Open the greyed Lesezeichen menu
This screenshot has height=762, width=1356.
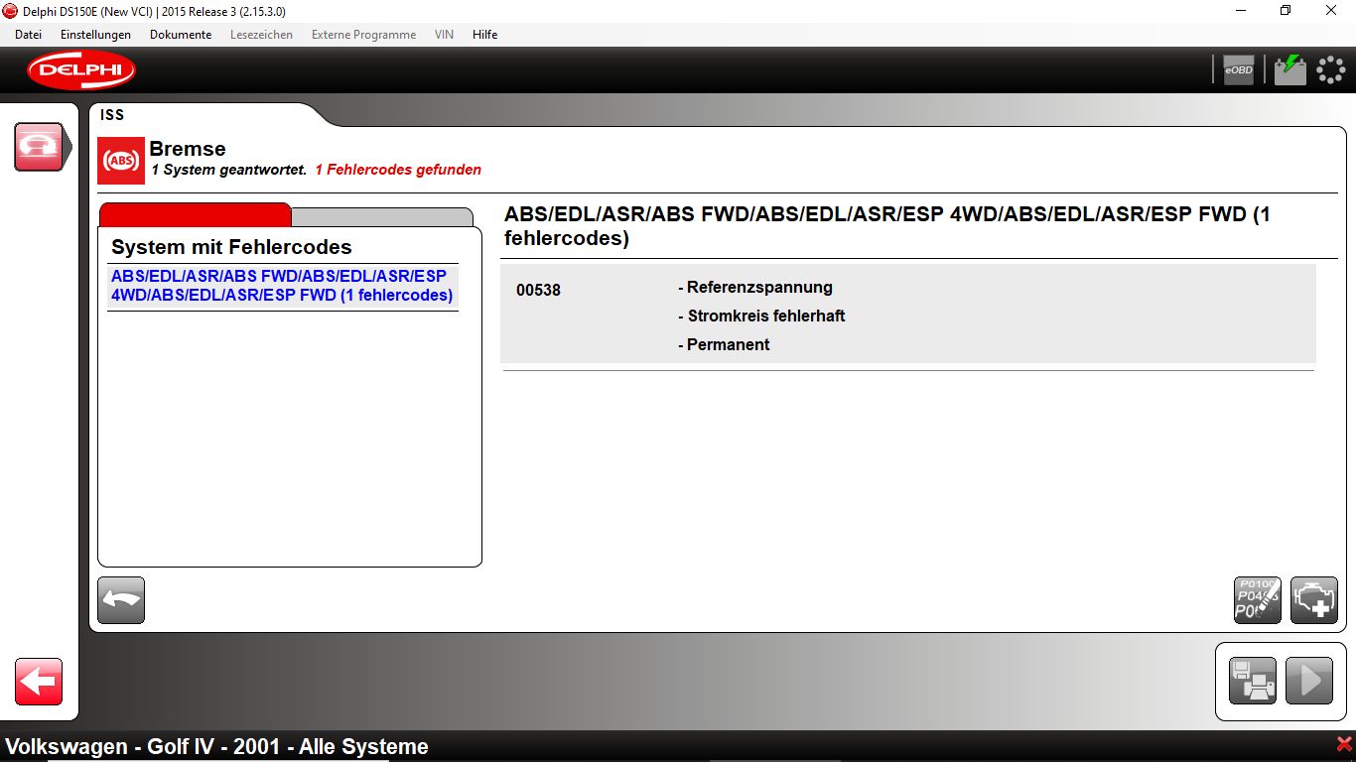[261, 35]
